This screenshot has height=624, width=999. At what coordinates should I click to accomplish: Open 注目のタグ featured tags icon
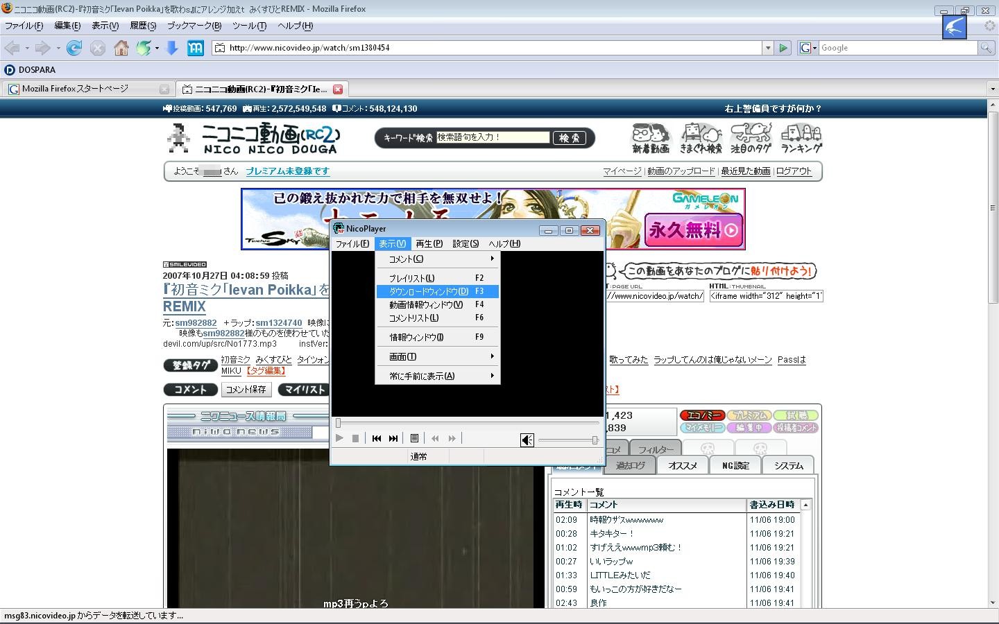coord(751,139)
